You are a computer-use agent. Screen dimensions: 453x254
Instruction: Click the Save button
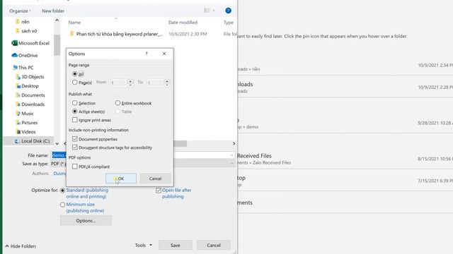point(175,246)
